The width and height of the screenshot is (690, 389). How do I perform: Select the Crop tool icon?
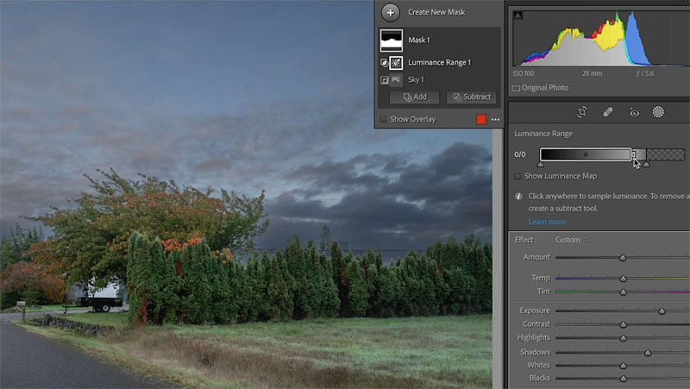(581, 112)
